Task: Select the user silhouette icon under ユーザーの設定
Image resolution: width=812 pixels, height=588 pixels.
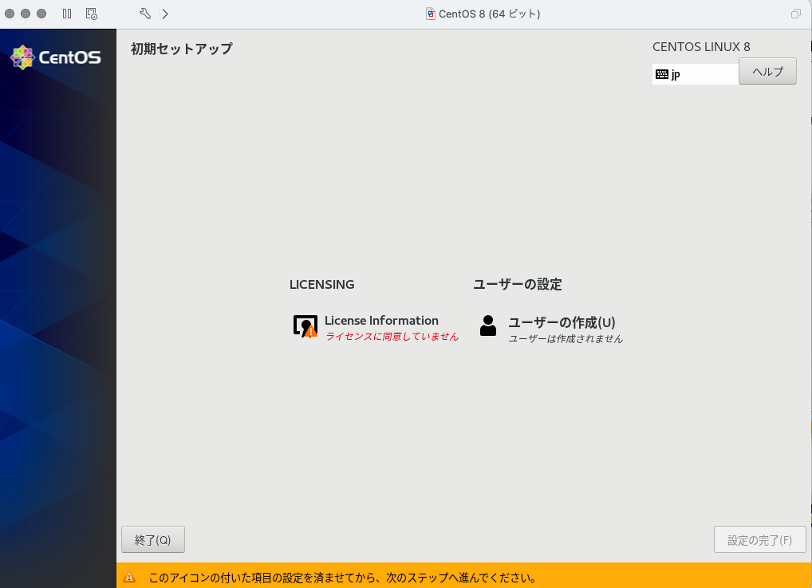Action: [488, 326]
